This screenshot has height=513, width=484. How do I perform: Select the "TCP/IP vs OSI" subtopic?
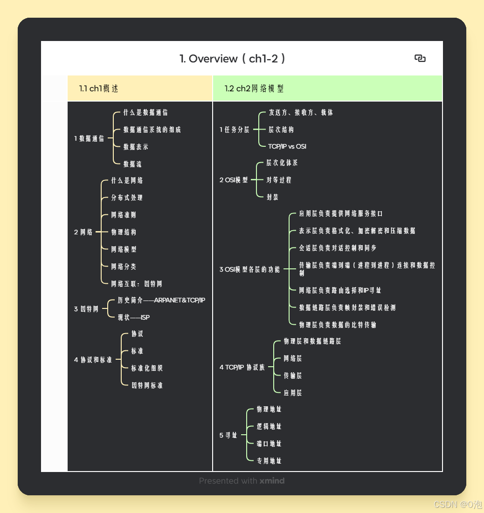[x=287, y=147]
